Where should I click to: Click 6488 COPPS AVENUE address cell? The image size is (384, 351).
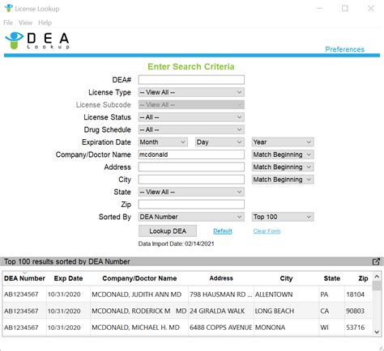click(221, 328)
